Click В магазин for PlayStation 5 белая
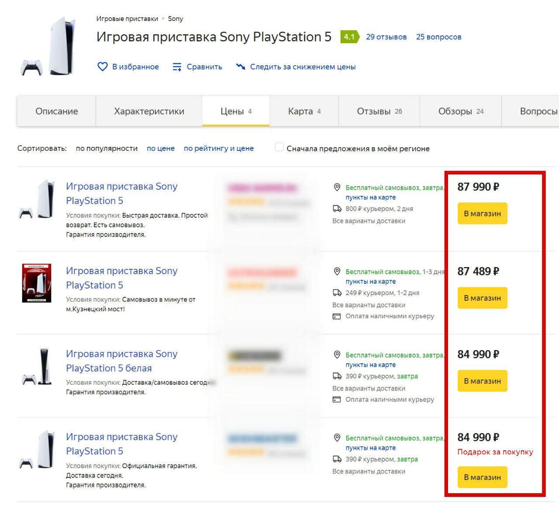The width and height of the screenshot is (559, 522). click(482, 381)
